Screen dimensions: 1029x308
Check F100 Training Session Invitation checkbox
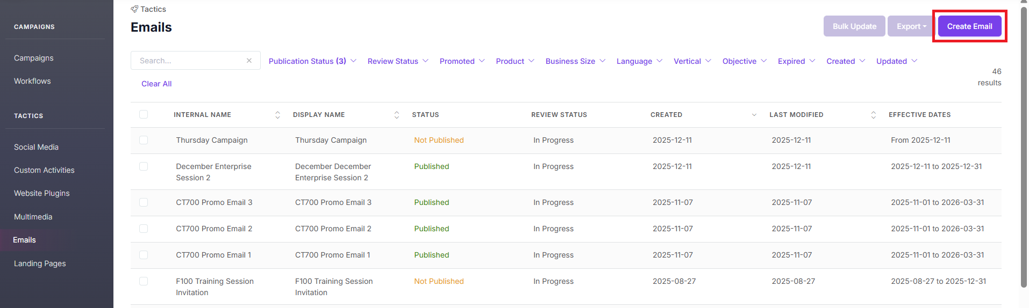pos(144,281)
